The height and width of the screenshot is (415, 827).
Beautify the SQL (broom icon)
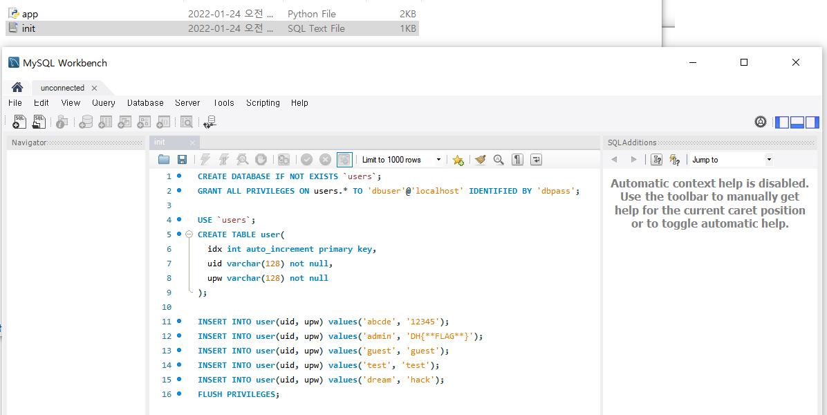pos(480,159)
